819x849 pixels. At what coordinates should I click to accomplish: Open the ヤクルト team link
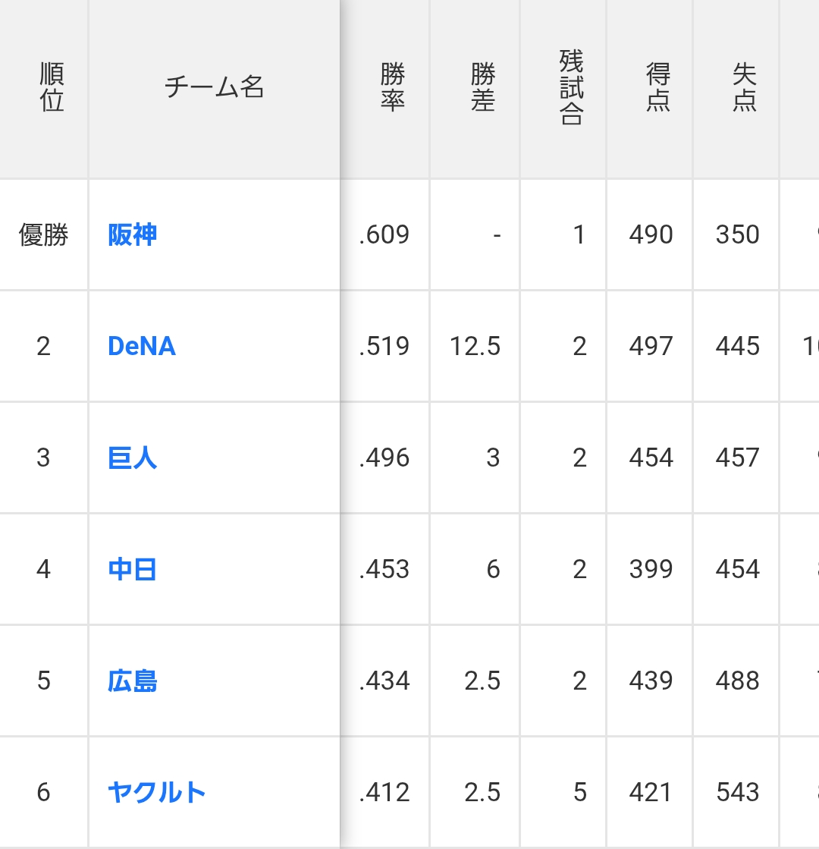(157, 792)
